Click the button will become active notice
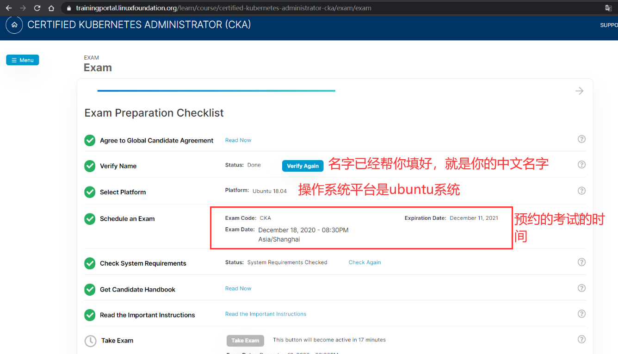 [329, 340]
